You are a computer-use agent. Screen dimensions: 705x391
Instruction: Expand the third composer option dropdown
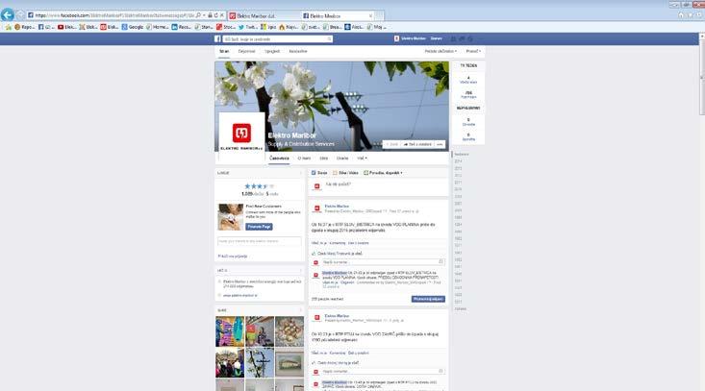383,173
